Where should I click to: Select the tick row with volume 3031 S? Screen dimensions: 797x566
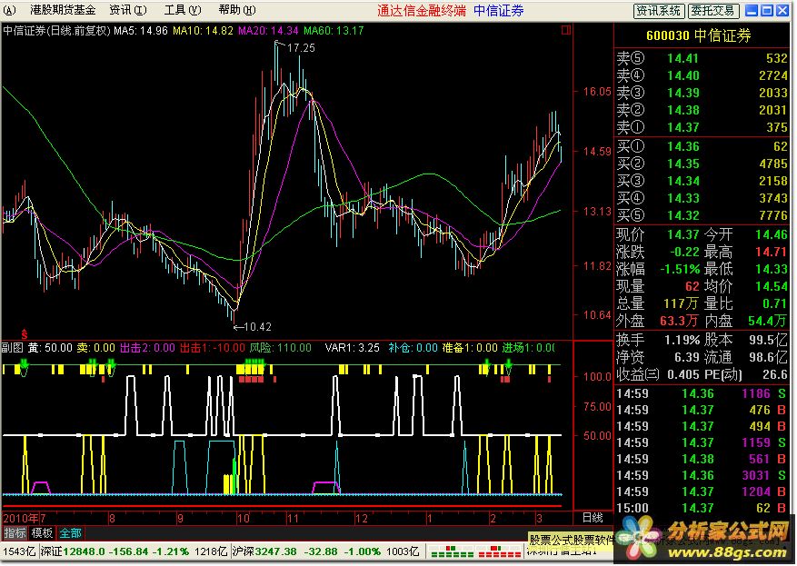(702, 475)
